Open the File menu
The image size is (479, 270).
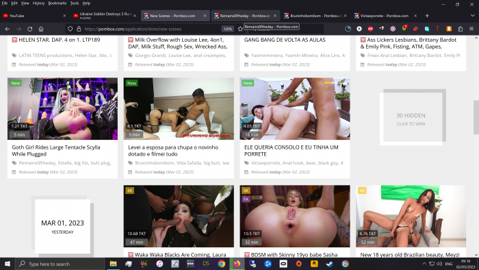point(5,3)
